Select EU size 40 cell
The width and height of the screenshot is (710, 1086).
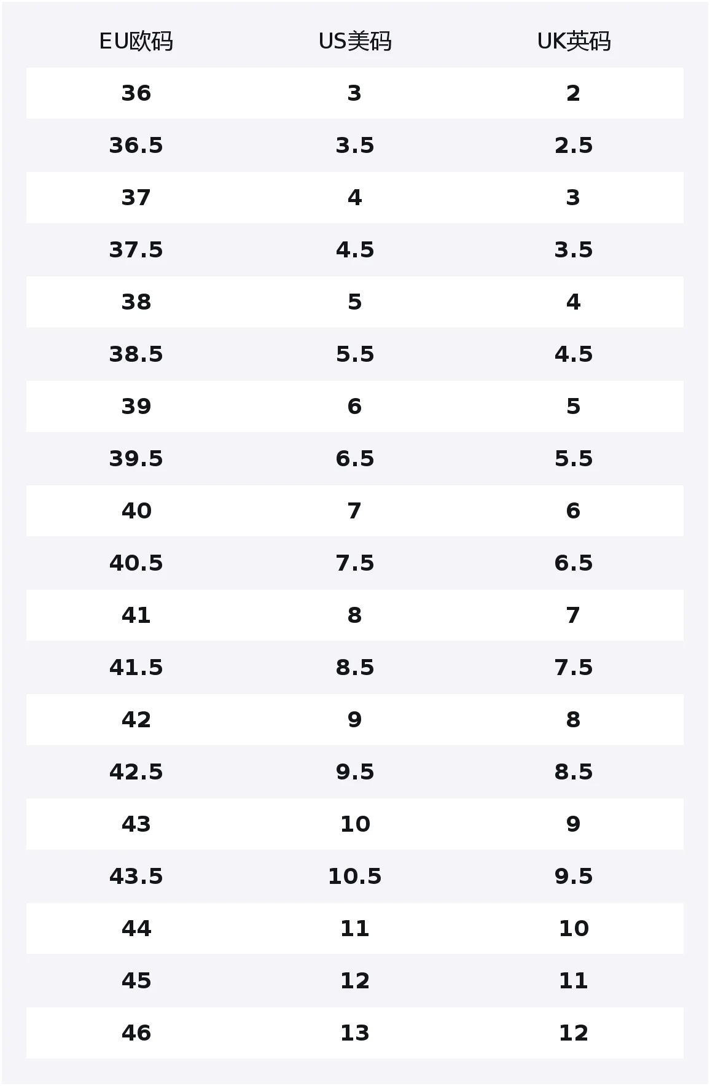[x=136, y=511]
